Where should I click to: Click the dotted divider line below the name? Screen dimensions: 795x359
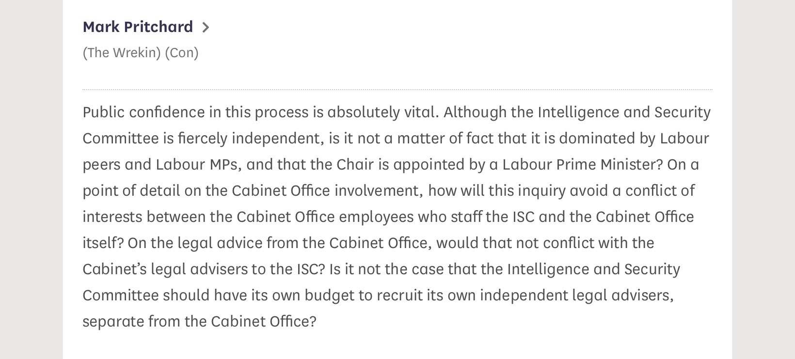[397, 90]
